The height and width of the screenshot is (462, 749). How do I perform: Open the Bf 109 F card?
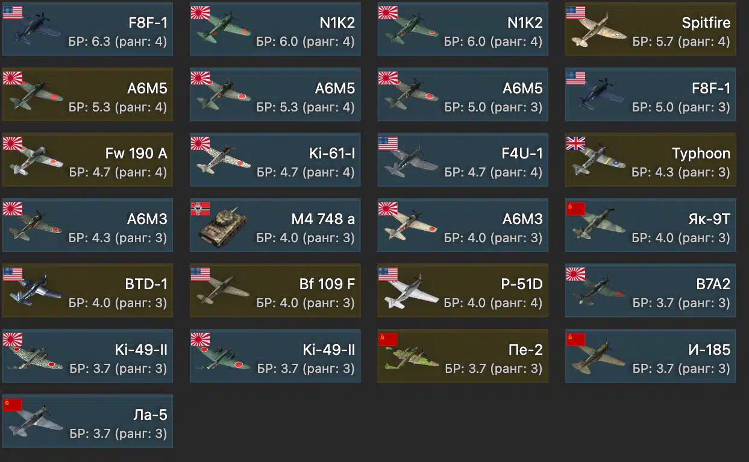[x=275, y=290]
